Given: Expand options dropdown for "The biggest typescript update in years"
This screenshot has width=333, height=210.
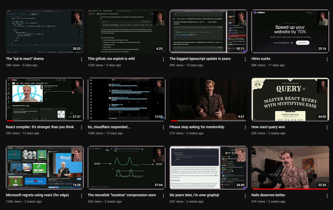Looking at the screenshot, I should [x=245, y=59].
